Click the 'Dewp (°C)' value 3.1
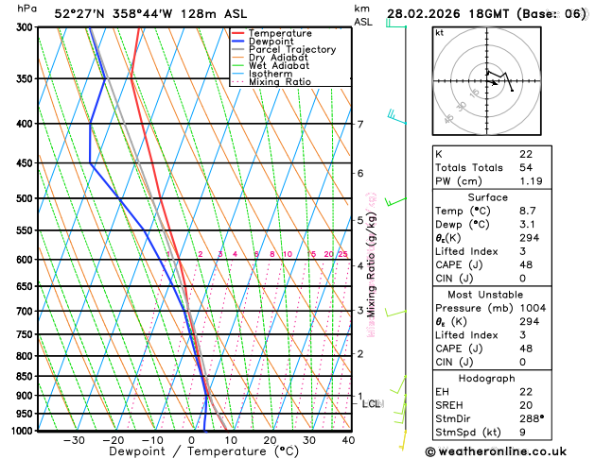Screen dimensions: 595x459 (527, 224)
